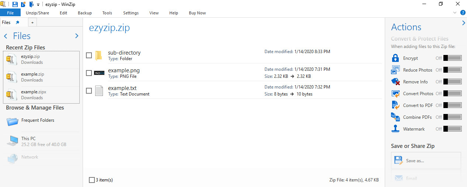
Task: Click 25.2 GB free of 40.0 GB text
Action: [44, 145]
